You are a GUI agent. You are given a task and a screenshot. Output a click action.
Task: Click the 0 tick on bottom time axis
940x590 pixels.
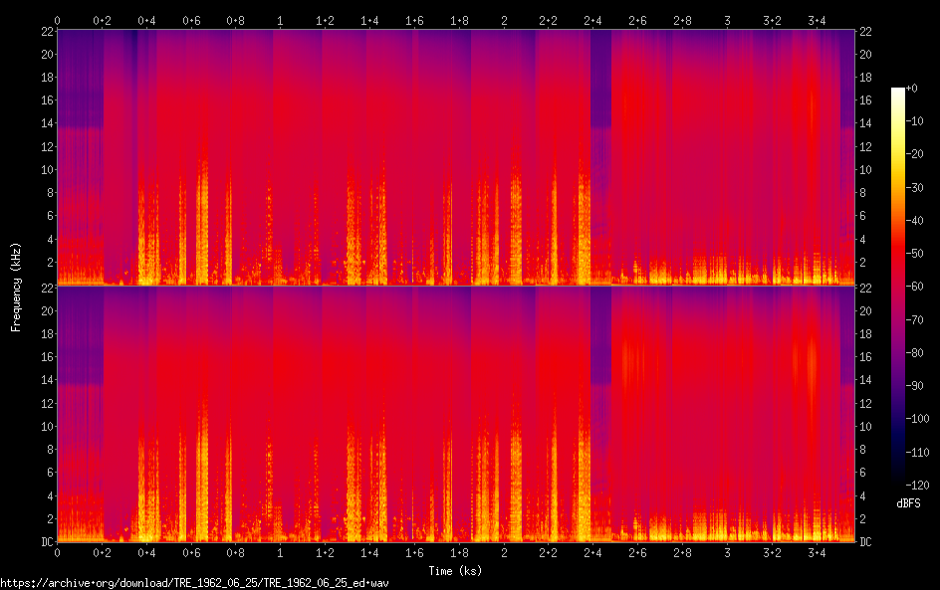pos(57,553)
